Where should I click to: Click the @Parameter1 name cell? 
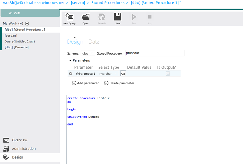(x=85, y=74)
